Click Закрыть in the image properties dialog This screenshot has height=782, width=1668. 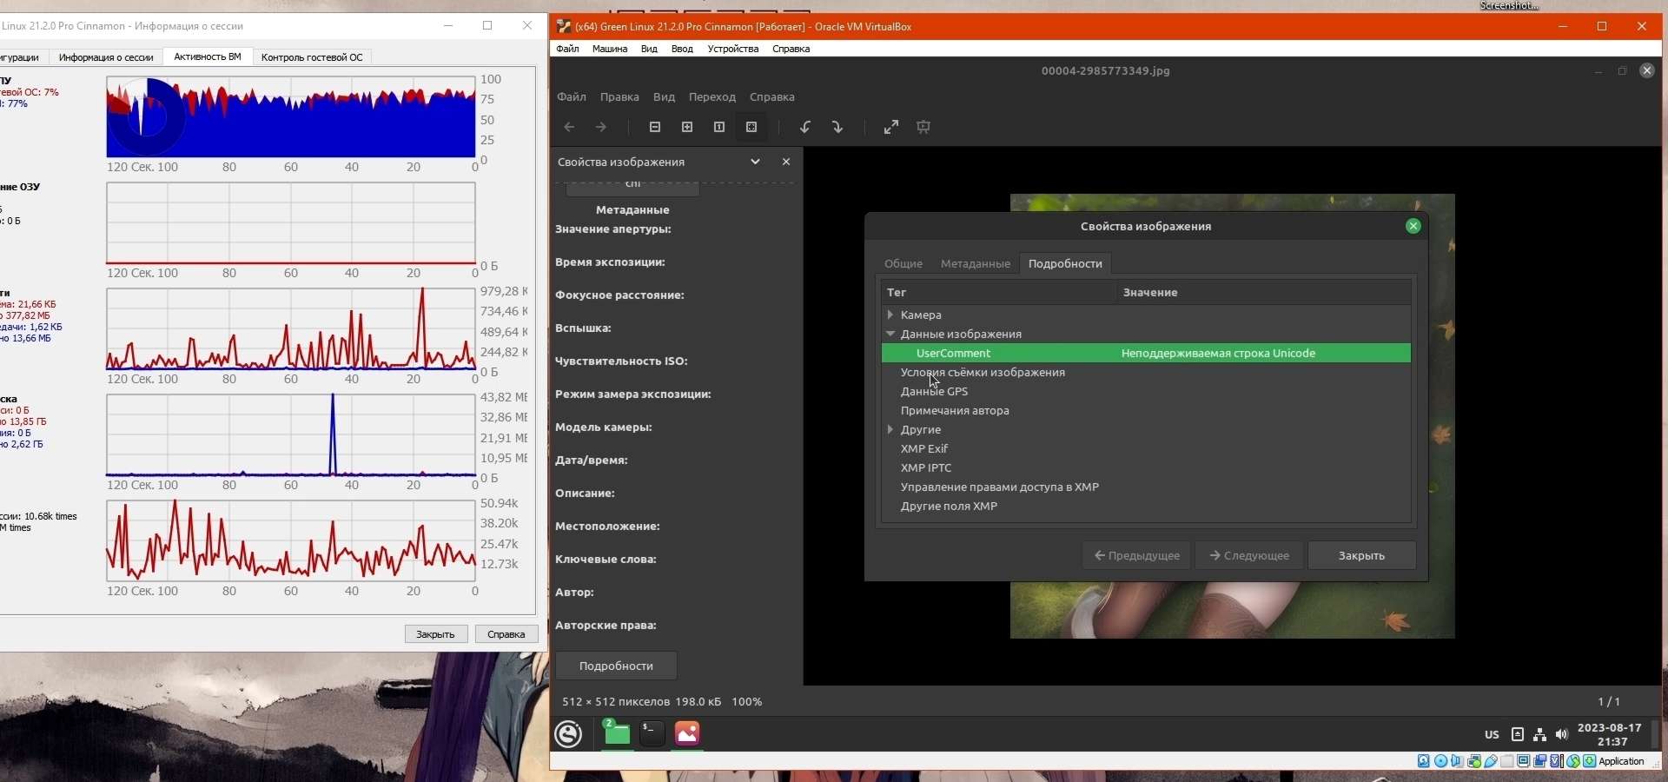(1361, 555)
